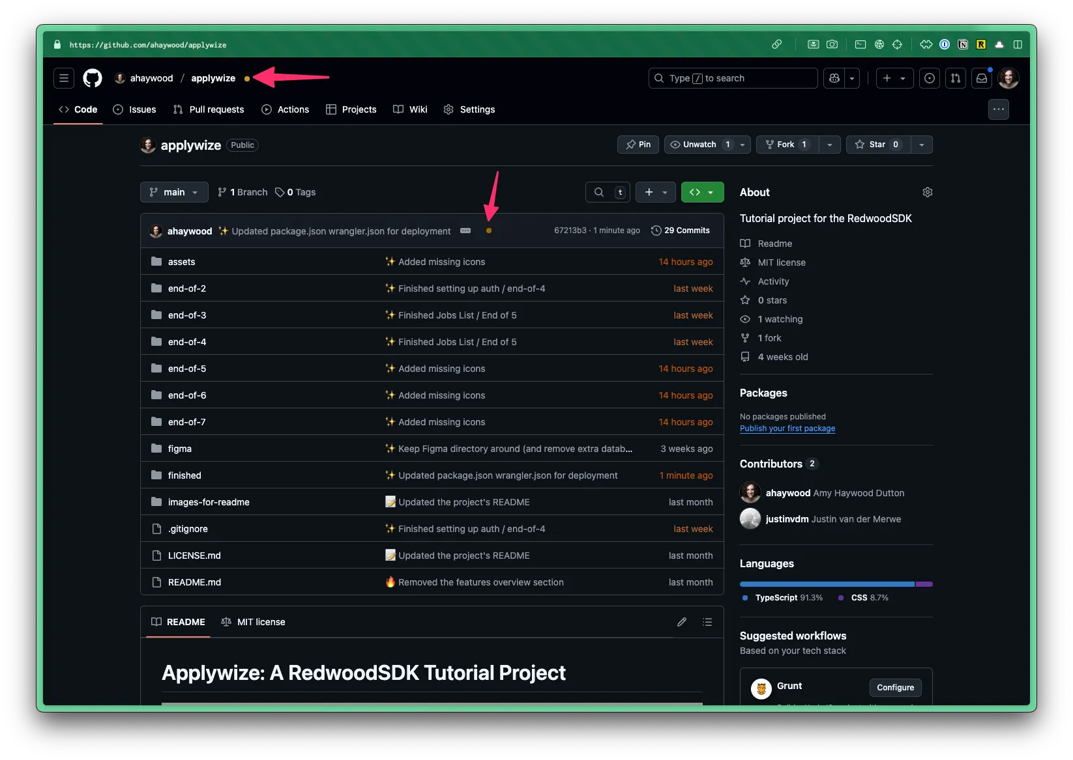Click the pencil icon to edit README
Screen dimensions: 1073x760
681,622
